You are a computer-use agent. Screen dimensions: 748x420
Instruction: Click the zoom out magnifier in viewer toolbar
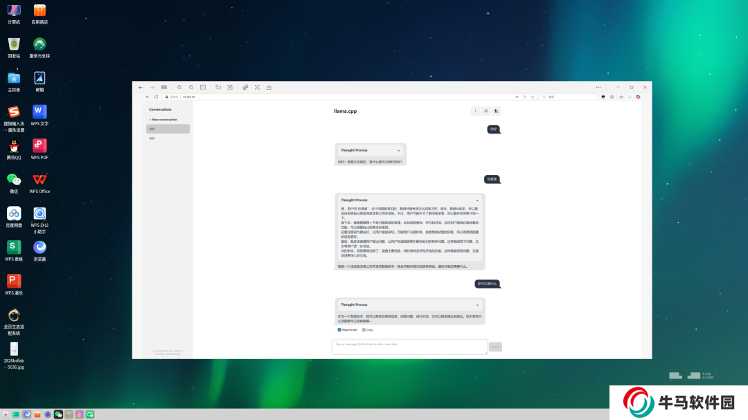pos(190,87)
